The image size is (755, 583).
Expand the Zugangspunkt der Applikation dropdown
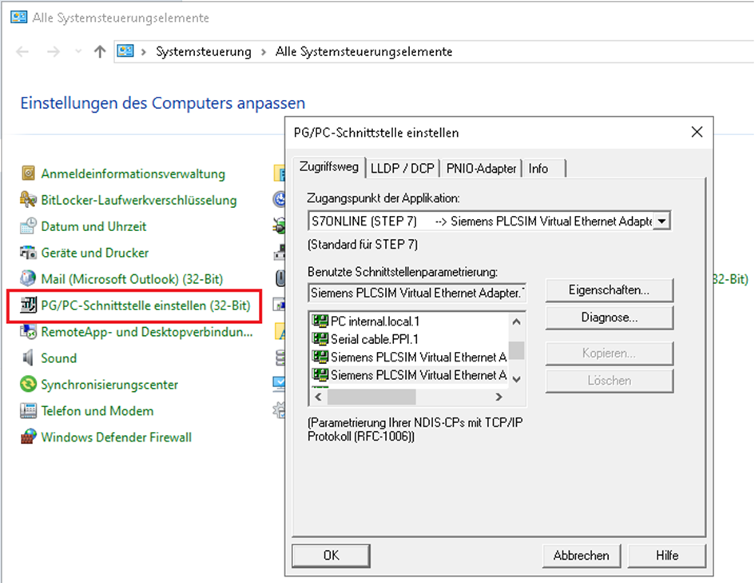(662, 222)
